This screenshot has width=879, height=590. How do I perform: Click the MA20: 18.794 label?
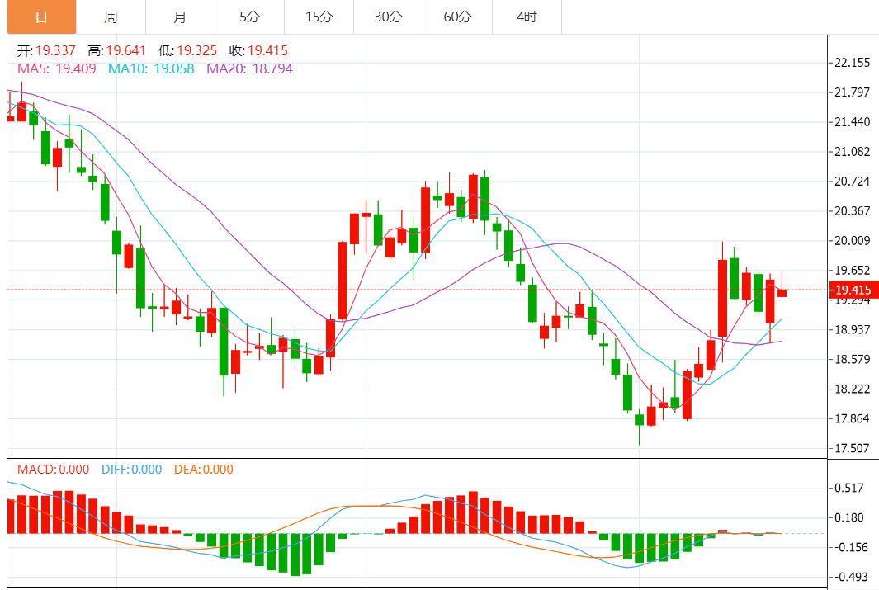point(249,69)
